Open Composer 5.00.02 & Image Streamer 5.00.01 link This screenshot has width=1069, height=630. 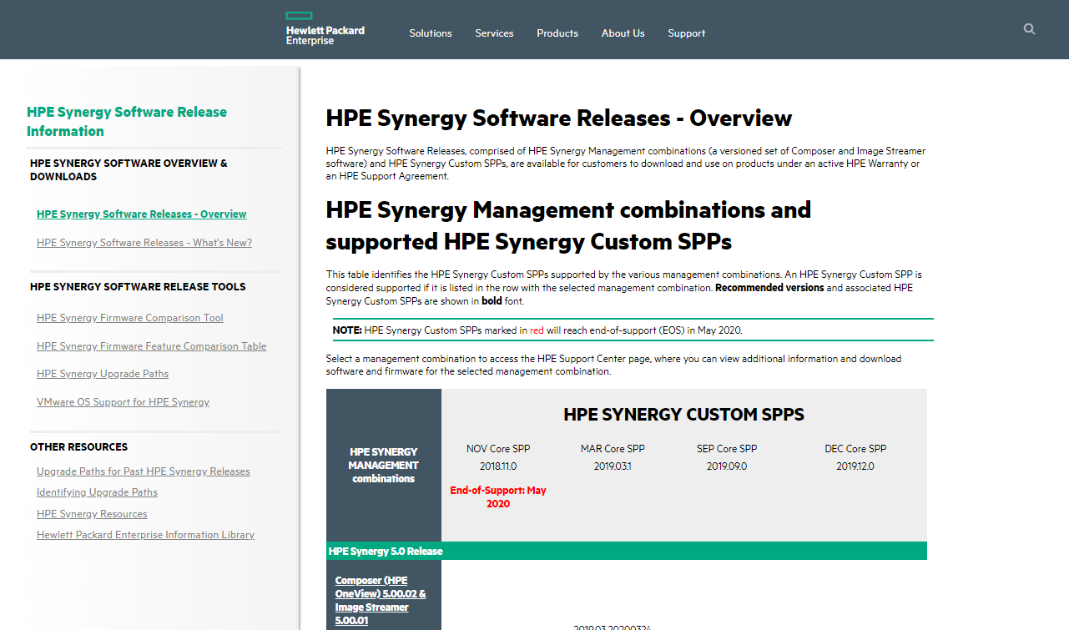[381, 601]
